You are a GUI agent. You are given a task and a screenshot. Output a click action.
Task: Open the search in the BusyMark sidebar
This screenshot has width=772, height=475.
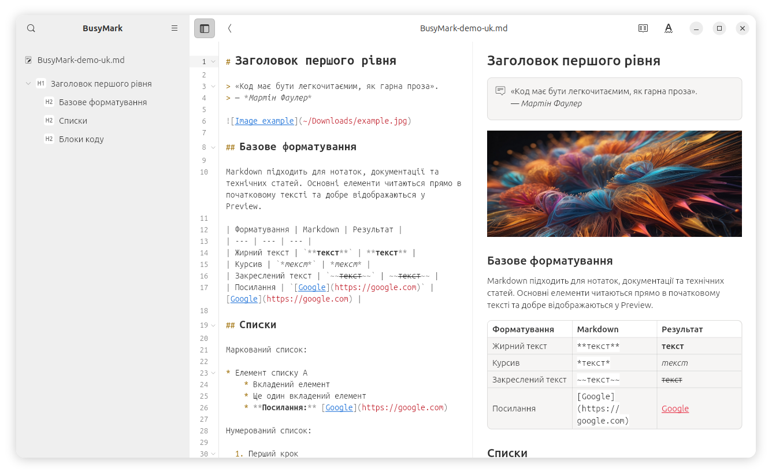[x=31, y=28]
